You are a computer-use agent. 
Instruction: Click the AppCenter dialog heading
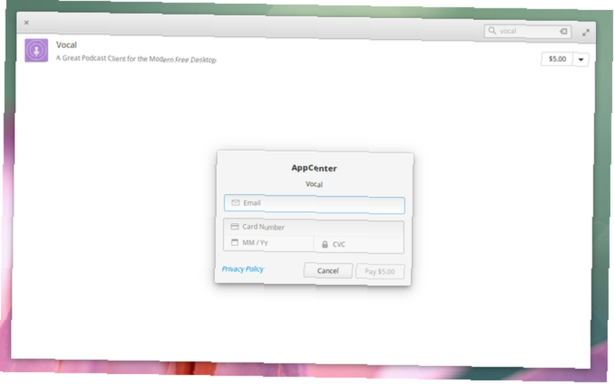click(x=314, y=168)
